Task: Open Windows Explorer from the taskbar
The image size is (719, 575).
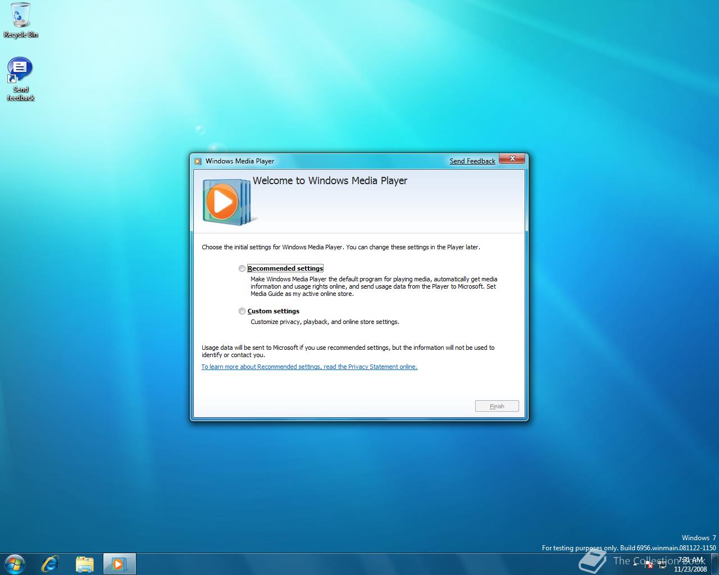Action: [x=84, y=564]
